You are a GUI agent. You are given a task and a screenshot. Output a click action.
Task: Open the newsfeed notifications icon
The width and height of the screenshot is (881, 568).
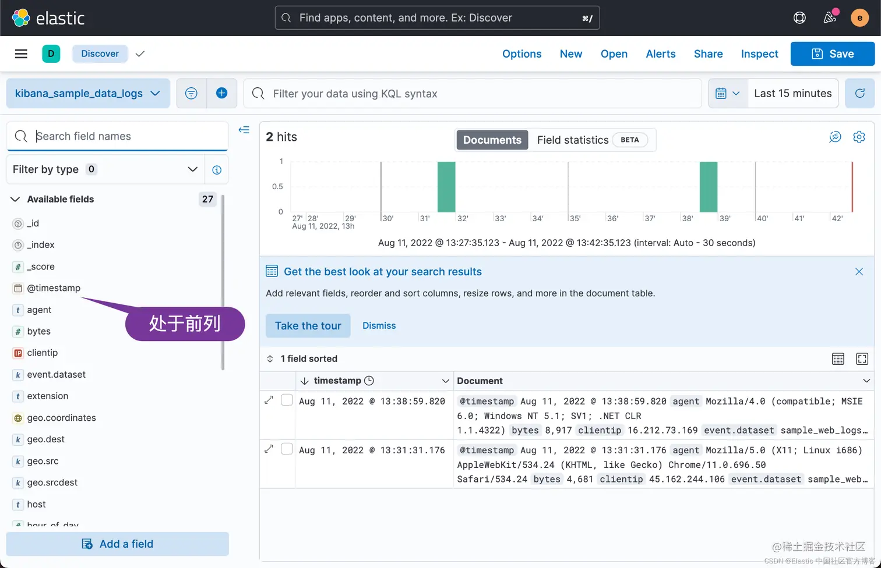[x=830, y=18]
